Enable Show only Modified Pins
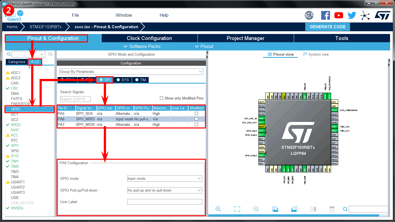This screenshot has height=222, width=395. pos(162,98)
